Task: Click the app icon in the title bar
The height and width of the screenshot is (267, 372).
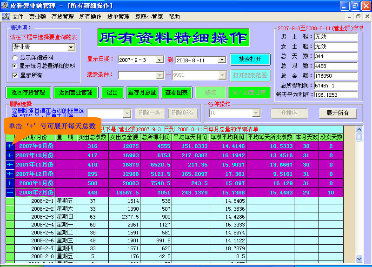Action: click(x=5, y=5)
